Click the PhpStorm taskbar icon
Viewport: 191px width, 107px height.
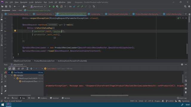click(x=8, y=105)
